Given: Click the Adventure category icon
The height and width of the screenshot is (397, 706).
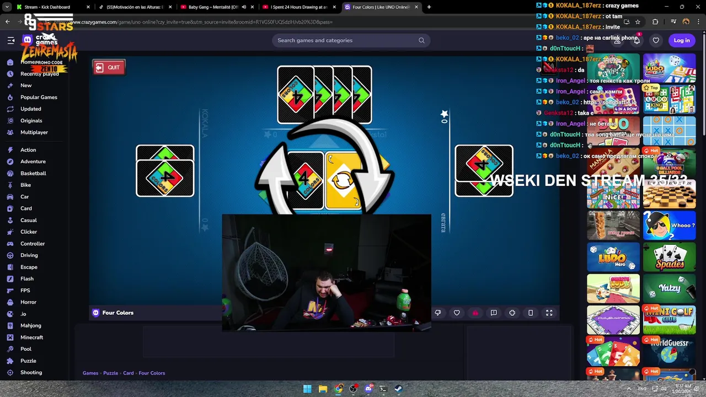Looking at the screenshot, I should click(x=10, y=162).
